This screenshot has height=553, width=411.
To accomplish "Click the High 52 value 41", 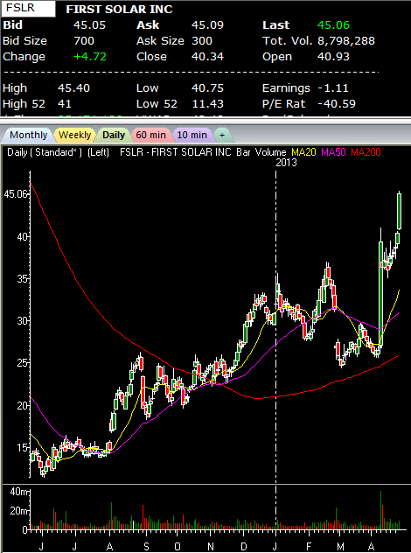I will (65, 104).
